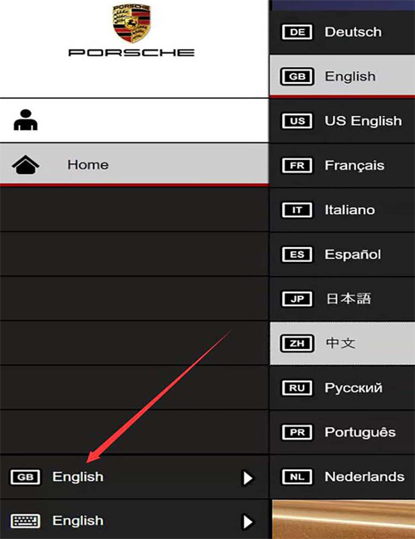
Task: Click the Porsche crest logo
Action: click(x=131, y=23)
